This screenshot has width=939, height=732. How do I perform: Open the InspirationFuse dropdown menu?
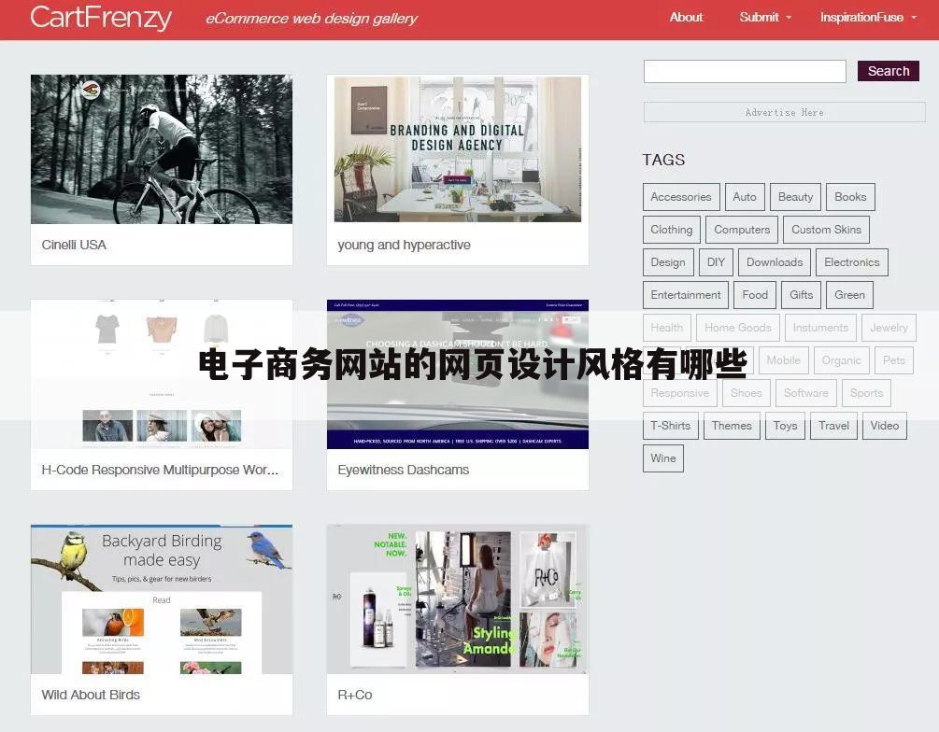pos(861,17)
